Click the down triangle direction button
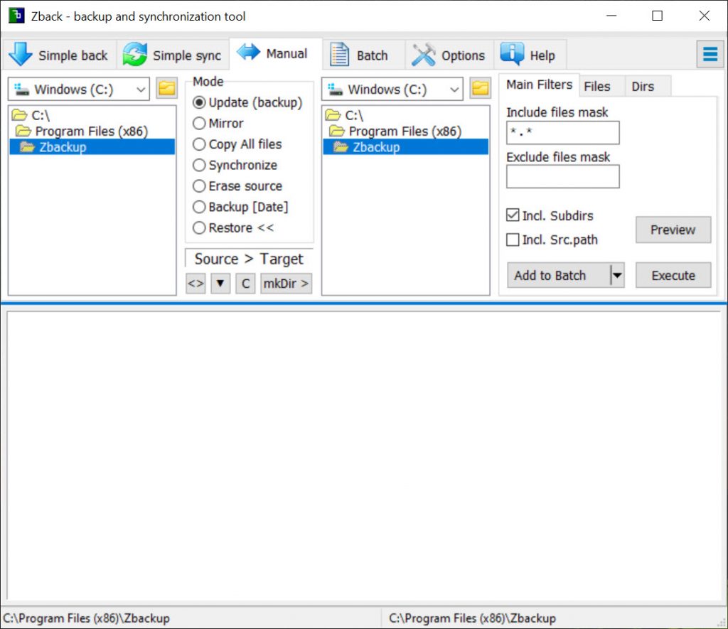 click(x=220, y=283)
